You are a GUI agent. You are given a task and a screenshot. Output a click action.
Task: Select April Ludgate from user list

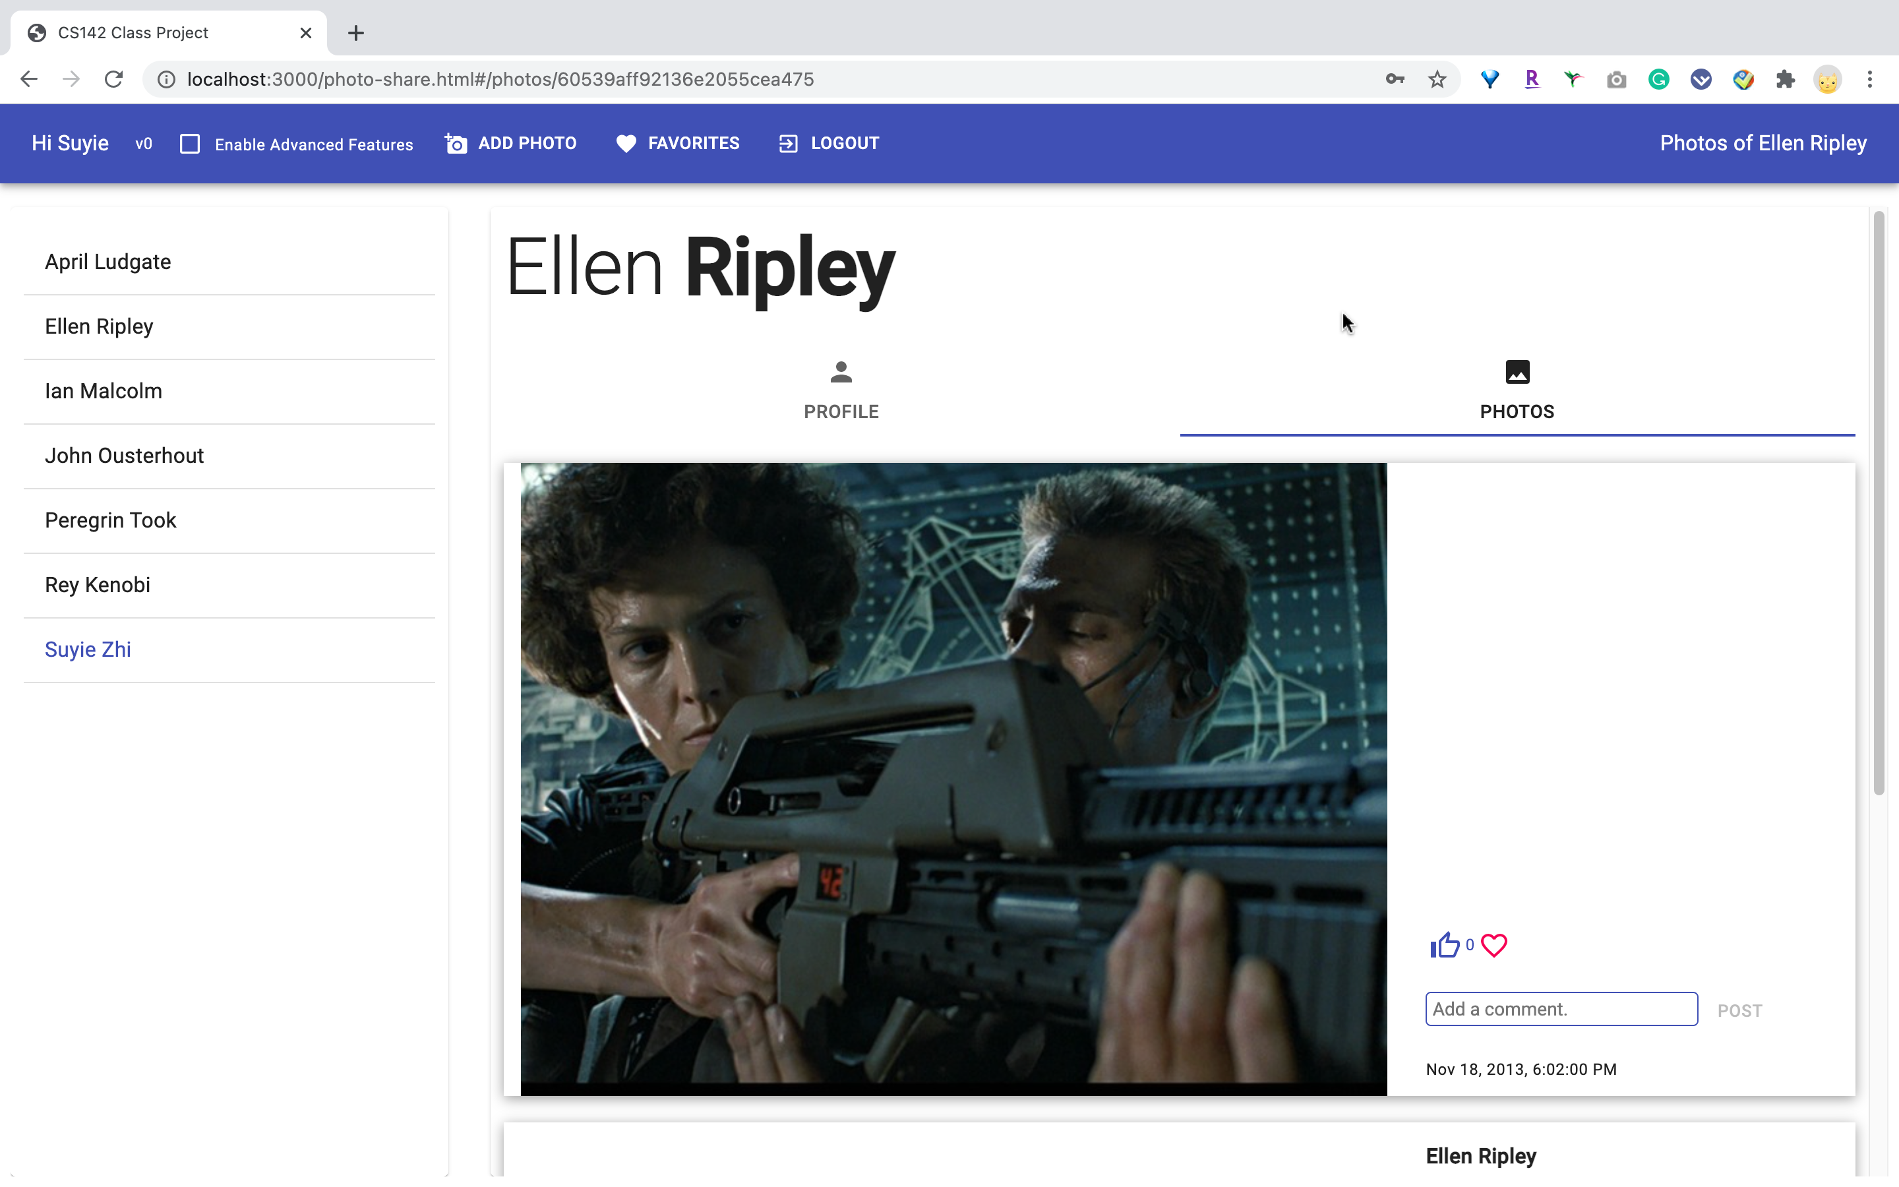click(107, 261)
